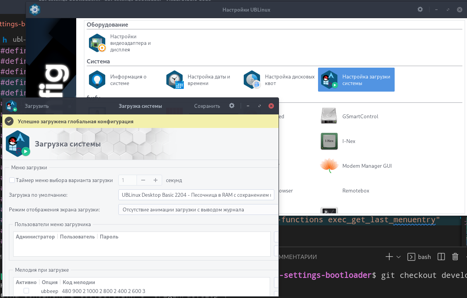Open boot screen display mode dropdown
This screenshot has width=467, height=298.
[198, 210]
